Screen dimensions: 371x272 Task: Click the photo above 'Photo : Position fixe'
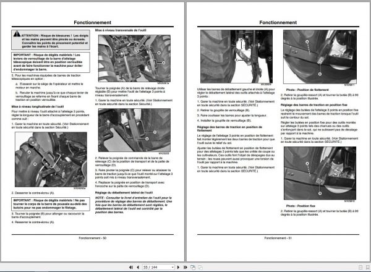320,173
